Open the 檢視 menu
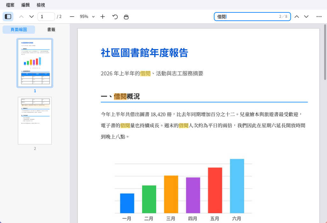The image size is (327, 223). [x=41, y=5]
